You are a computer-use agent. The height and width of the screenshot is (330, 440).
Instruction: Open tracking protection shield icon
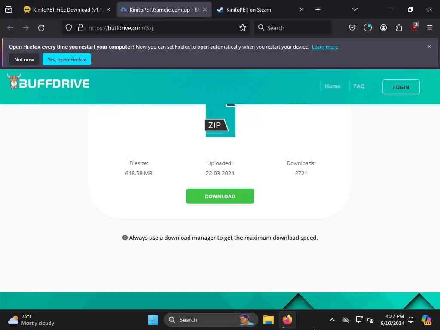click(69, 28)
